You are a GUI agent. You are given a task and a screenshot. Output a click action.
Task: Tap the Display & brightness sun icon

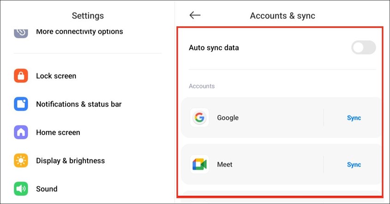tap(21, 161)
